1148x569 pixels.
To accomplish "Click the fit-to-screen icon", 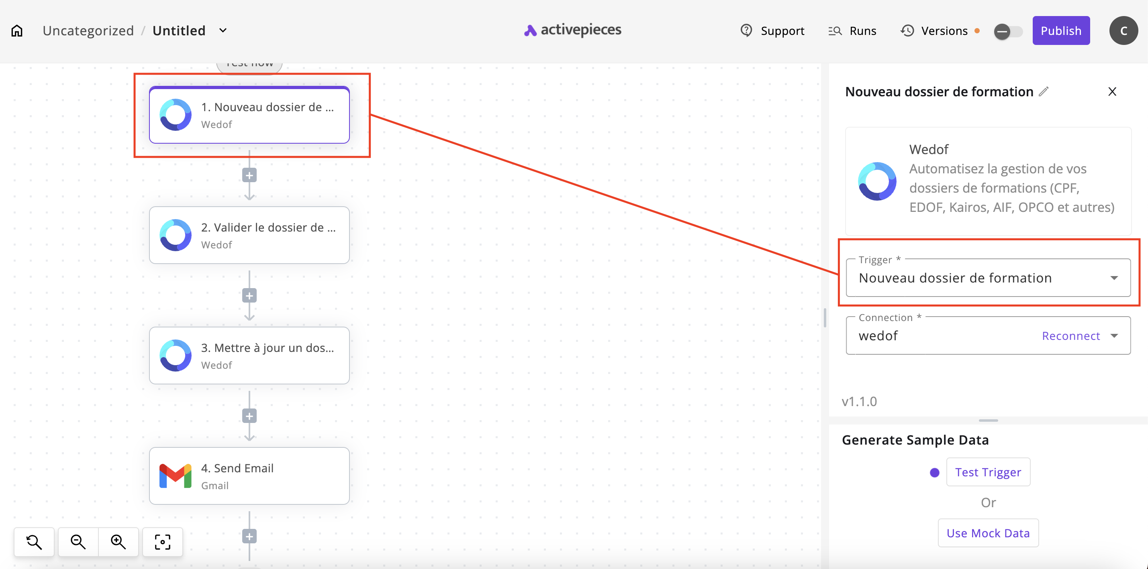I will tap(163, 541).
